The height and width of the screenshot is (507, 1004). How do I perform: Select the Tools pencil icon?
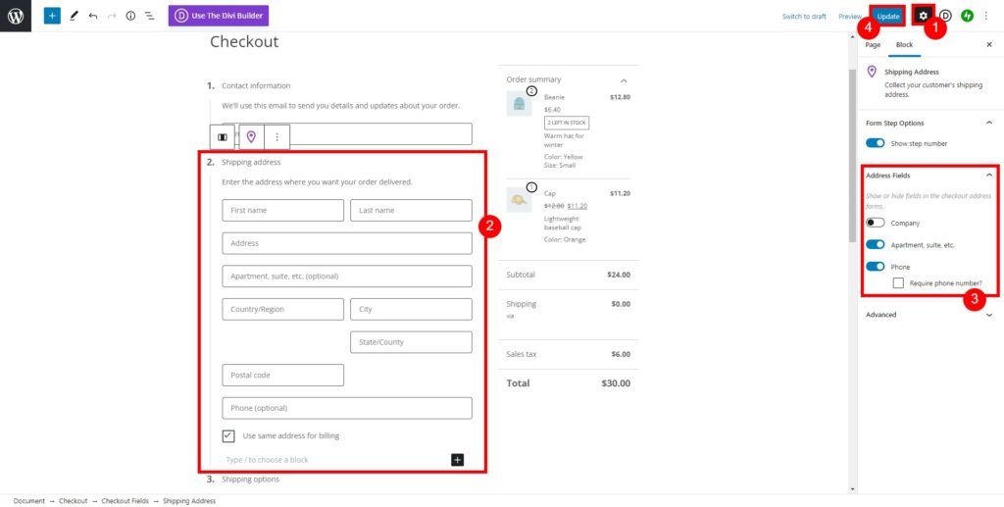click(74, 16)
